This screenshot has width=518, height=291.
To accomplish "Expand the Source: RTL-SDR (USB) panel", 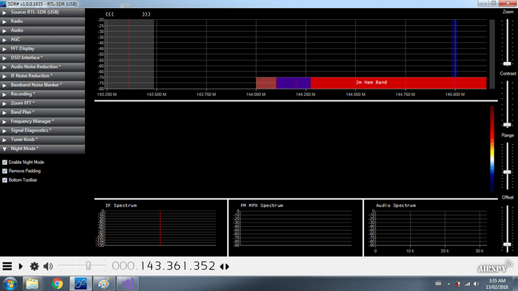I will (42, 13).
